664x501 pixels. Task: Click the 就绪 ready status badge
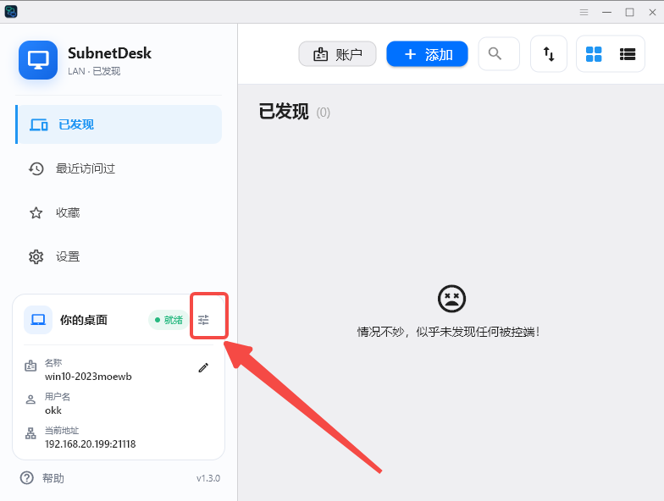(169, 320)
